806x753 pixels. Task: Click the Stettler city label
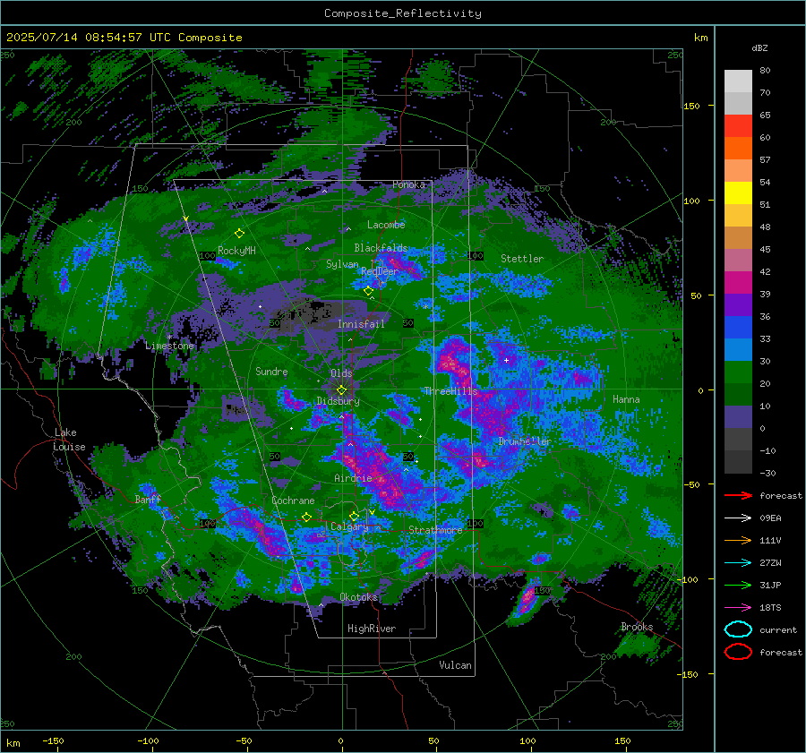522,259
